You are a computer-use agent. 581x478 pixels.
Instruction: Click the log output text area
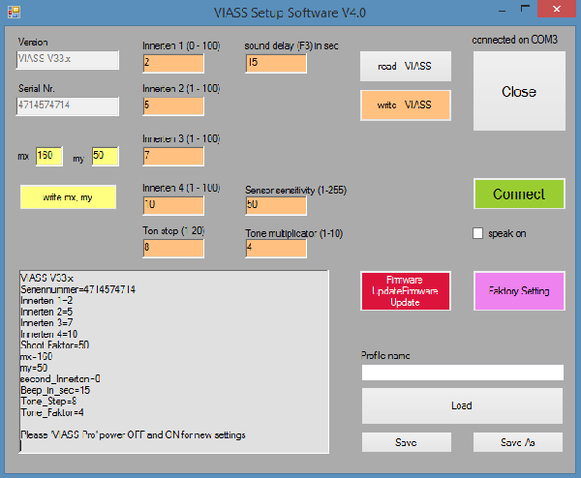[x=173, y=362]
